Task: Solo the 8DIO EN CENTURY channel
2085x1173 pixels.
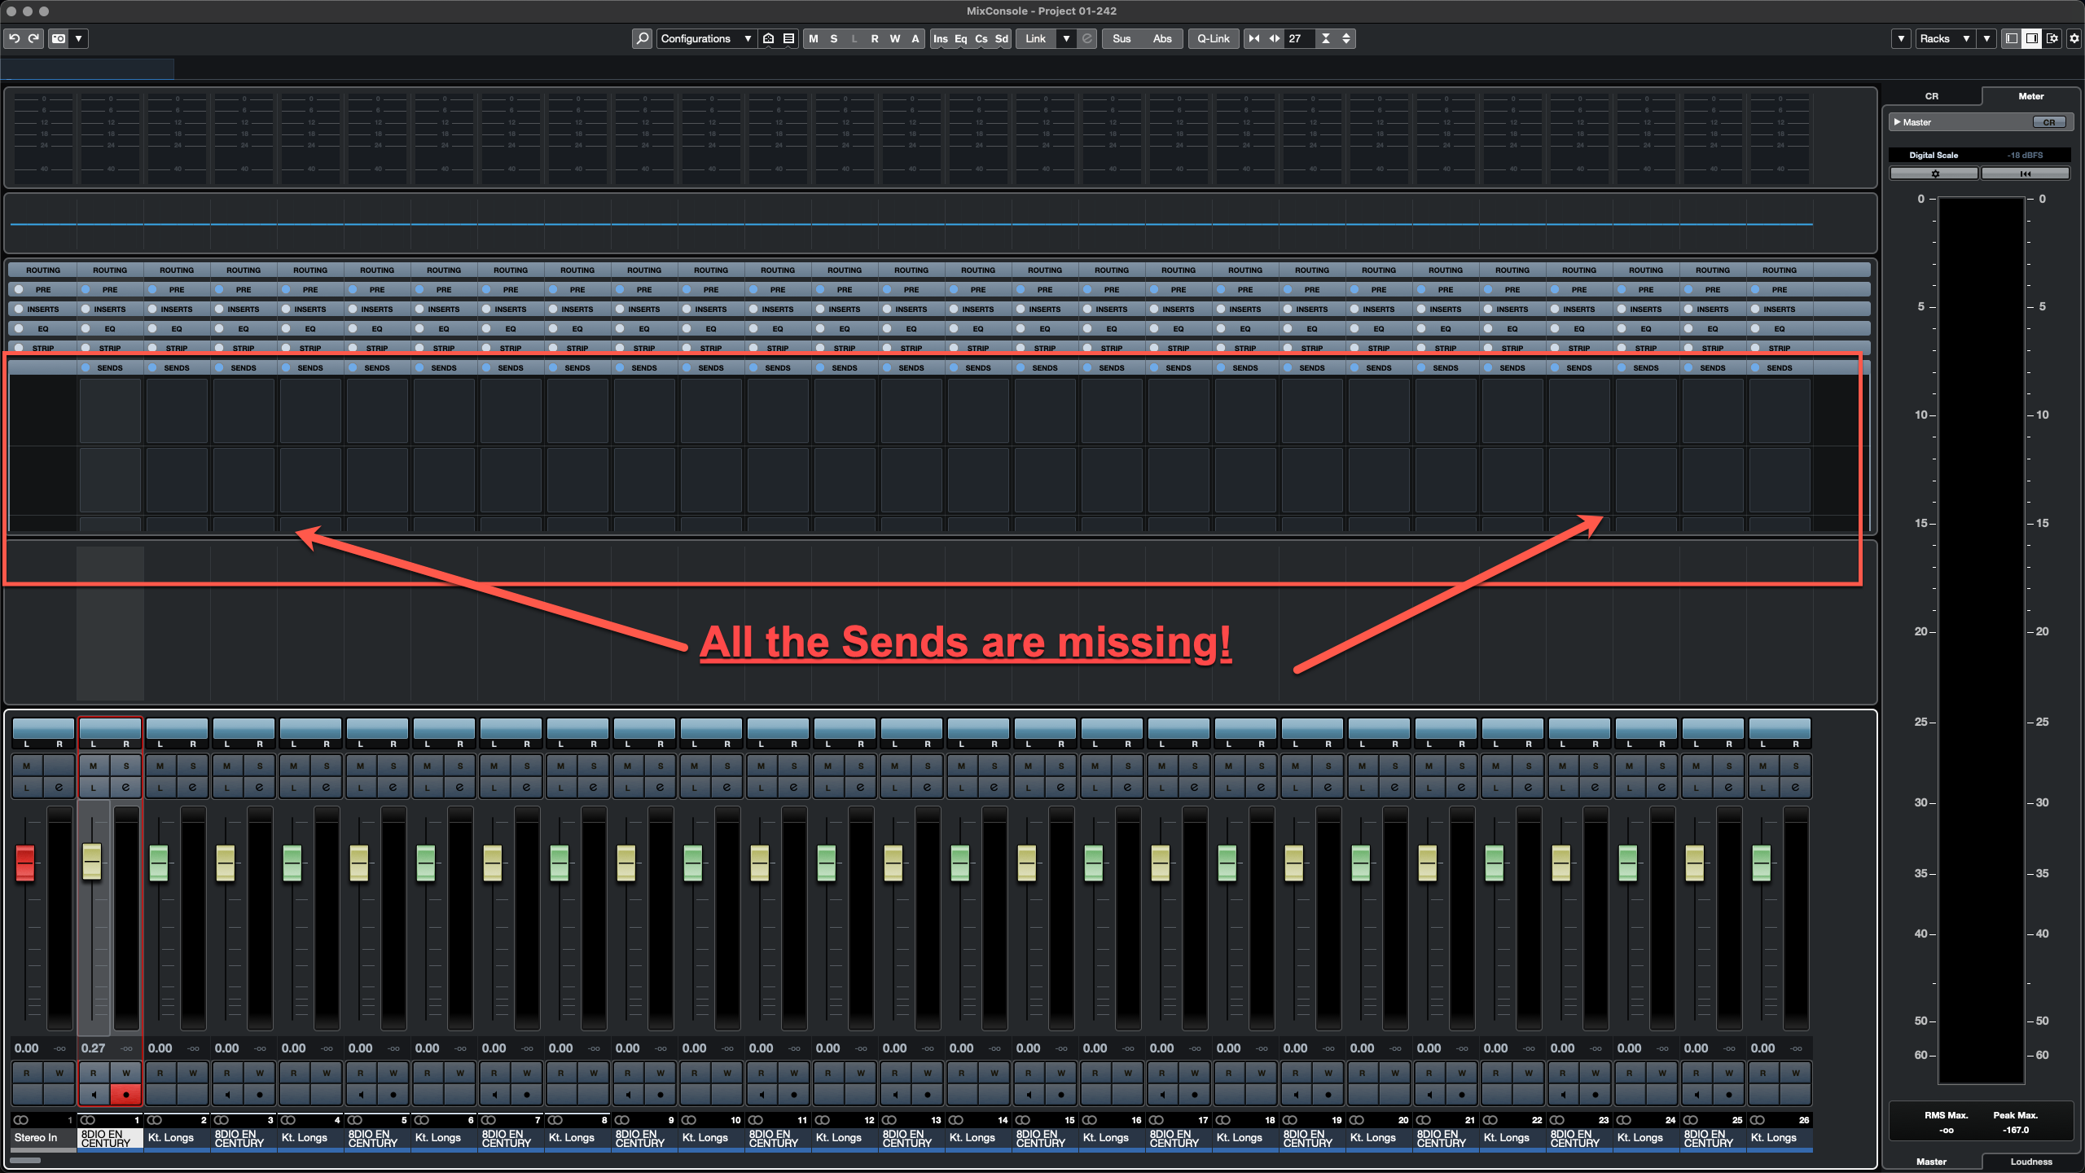Action: 126,766
